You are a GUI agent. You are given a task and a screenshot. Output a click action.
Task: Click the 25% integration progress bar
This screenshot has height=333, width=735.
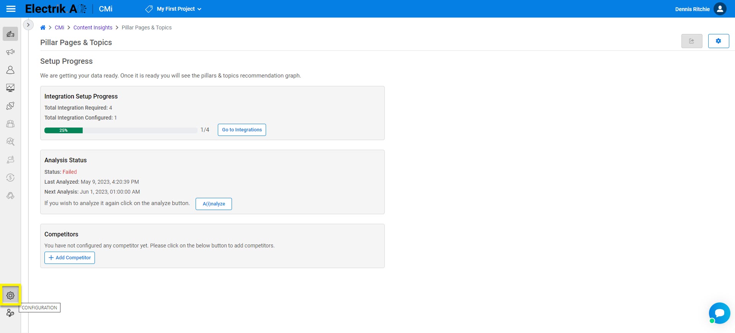pyautogui.click(x=121, y=130)
